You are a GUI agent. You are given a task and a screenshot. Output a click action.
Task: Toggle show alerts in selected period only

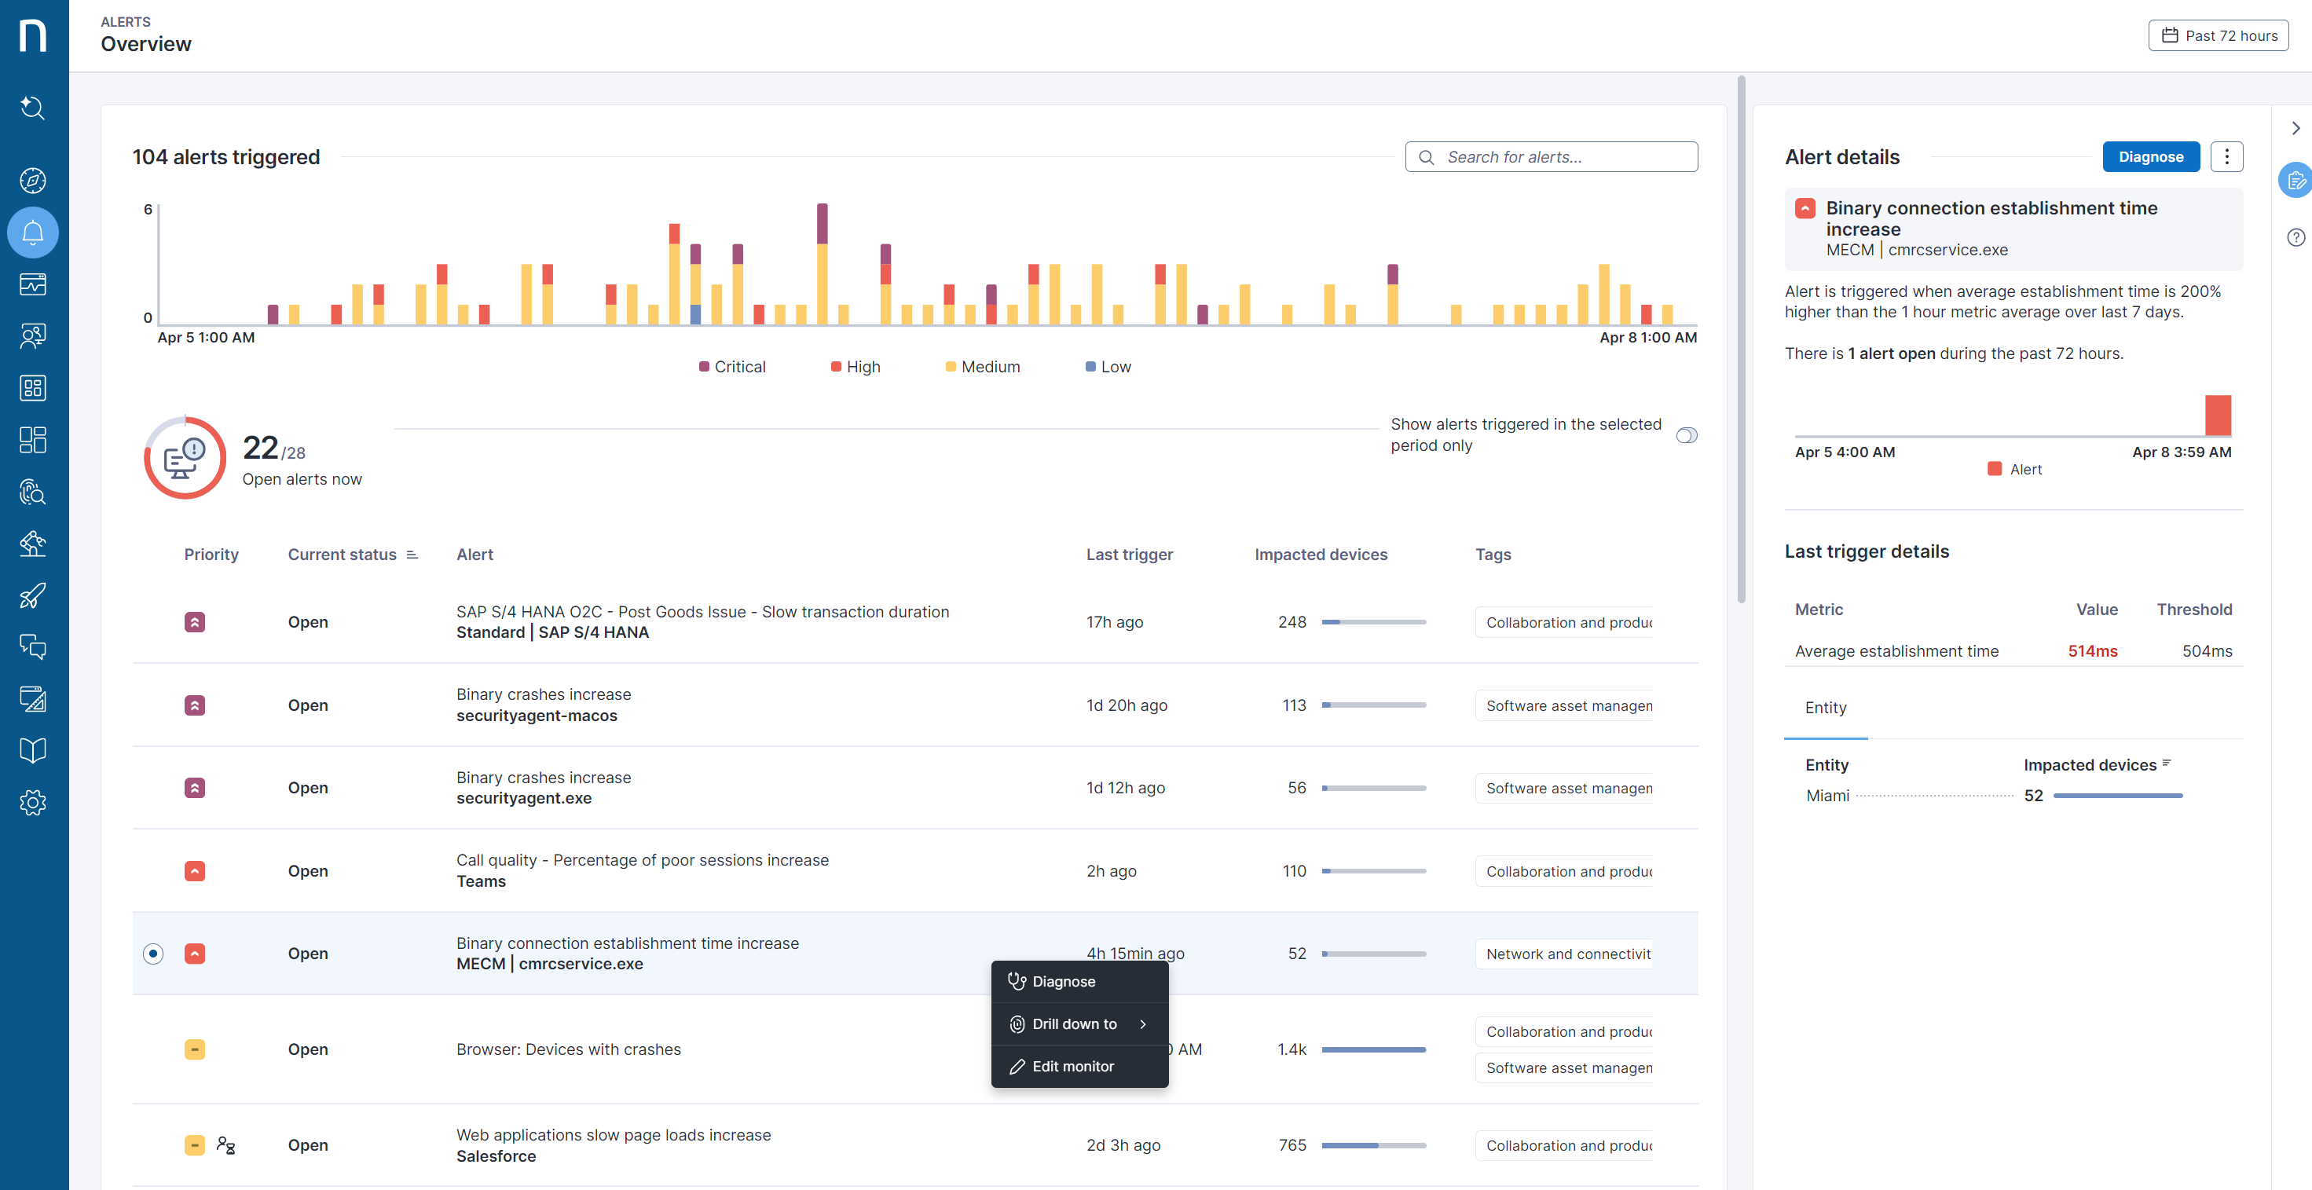click(1687, 435)
